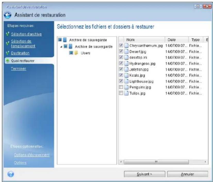Check the Tulips.jpg checkbox

coord(121,93)
